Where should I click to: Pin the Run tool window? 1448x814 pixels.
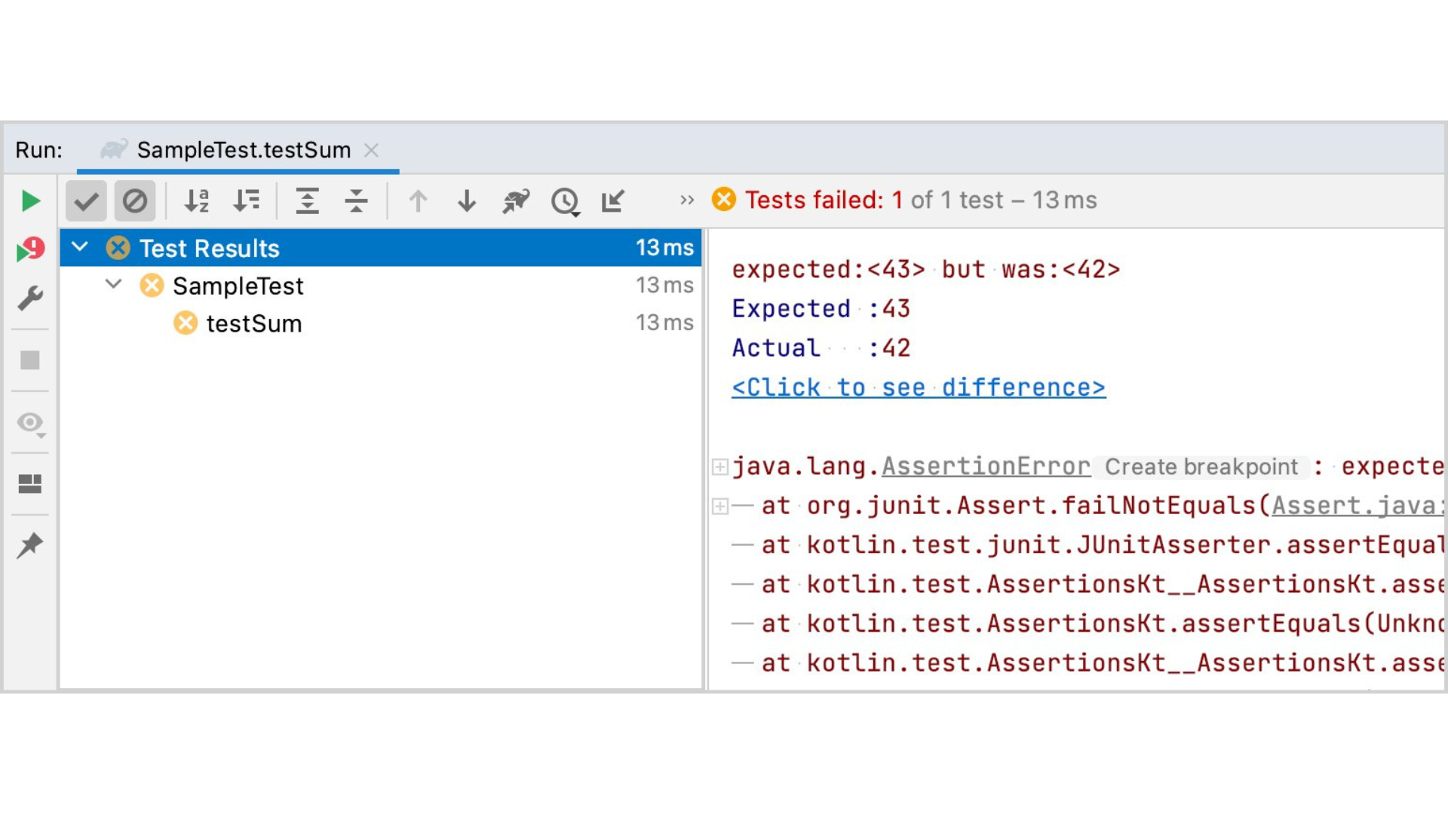pyautogui.click(x=30, y=545)
